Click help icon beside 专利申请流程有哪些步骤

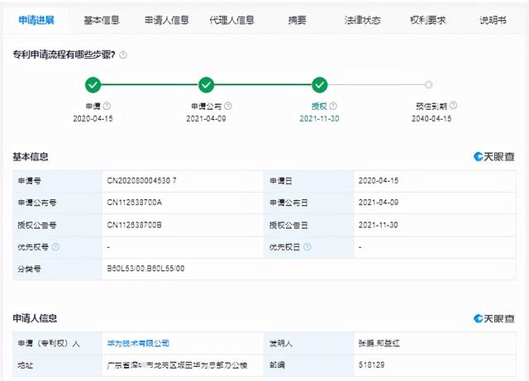point(123,55)
